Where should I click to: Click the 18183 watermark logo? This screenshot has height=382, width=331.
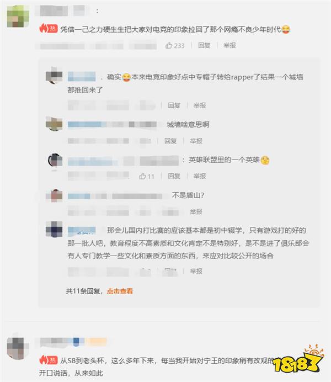pos(298,358)
